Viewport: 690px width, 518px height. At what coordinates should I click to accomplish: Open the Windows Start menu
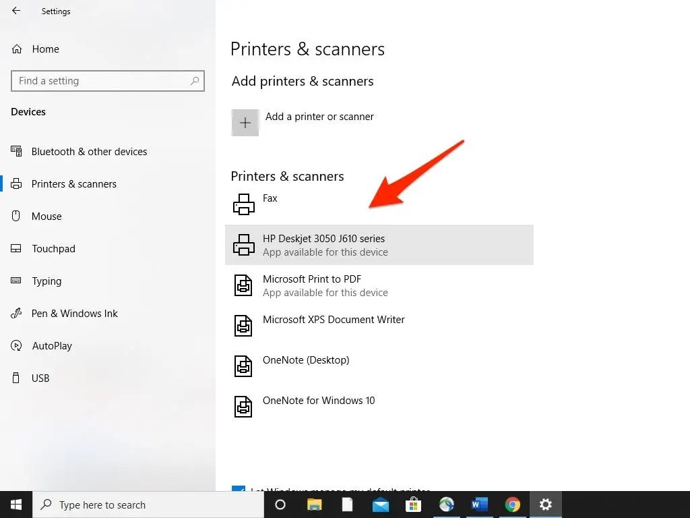16,505
